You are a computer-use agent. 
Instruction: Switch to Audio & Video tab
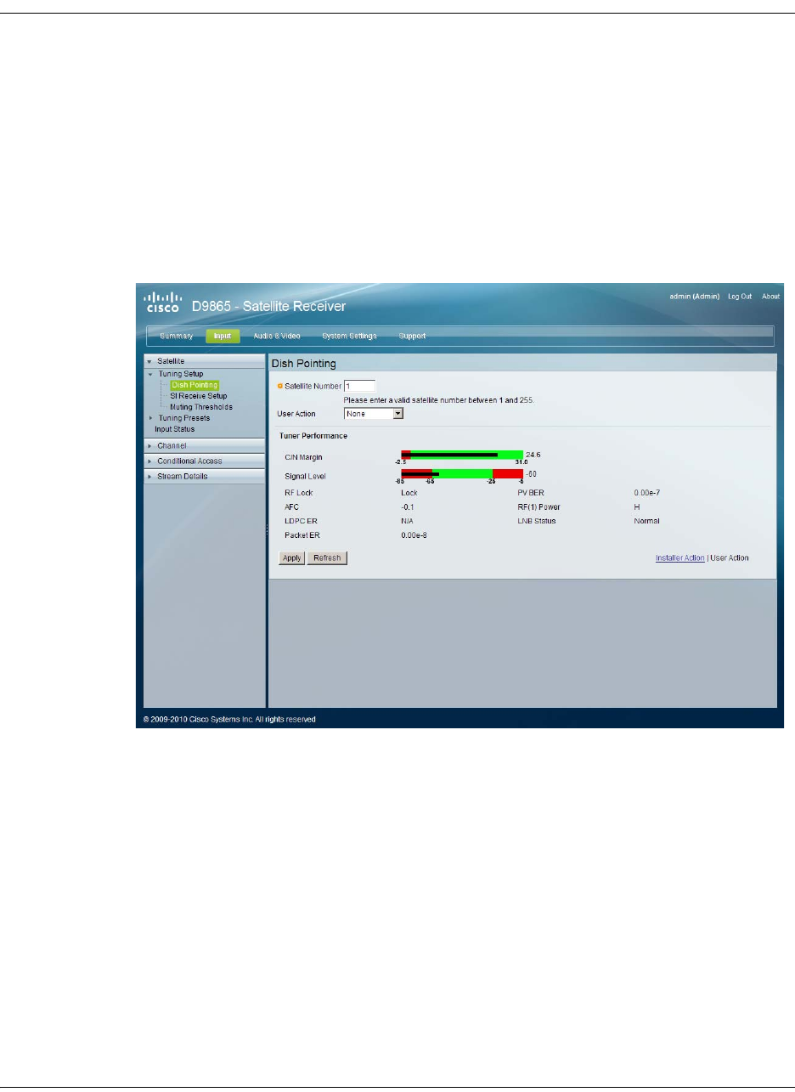[x=277, y=336]
